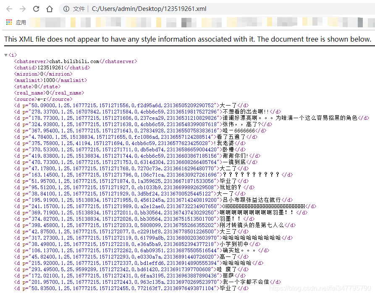Select danmaku line starting p="374.82700
375x296 pixels.
pos(134,219)
